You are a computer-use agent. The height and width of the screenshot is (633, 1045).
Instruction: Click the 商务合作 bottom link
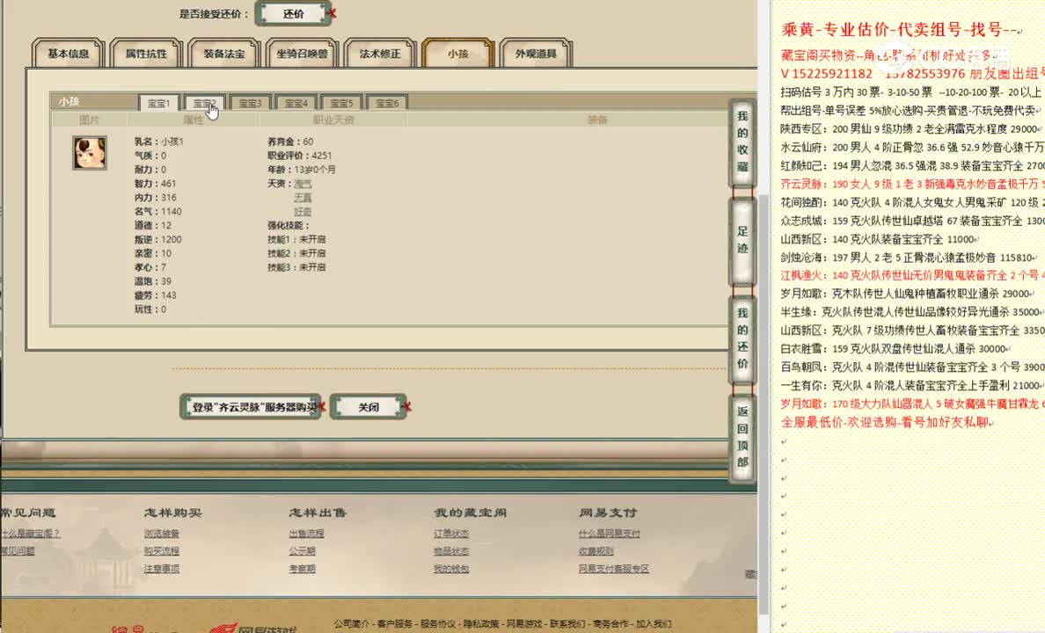click(610, 623)
